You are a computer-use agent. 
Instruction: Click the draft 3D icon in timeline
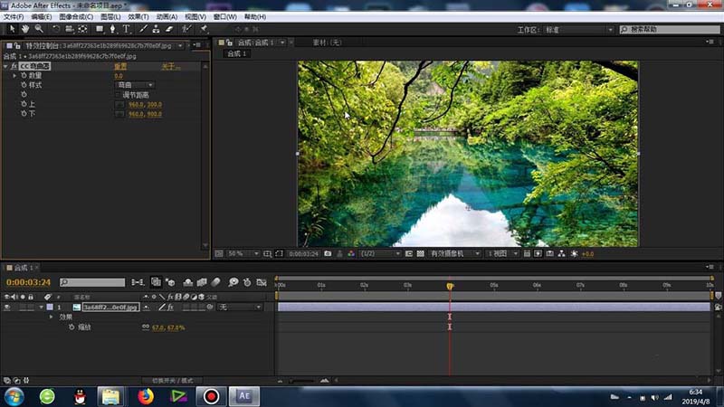170,282
